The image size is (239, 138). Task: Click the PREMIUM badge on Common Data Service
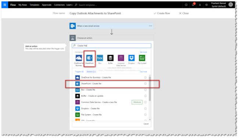(x=137, y=102)
